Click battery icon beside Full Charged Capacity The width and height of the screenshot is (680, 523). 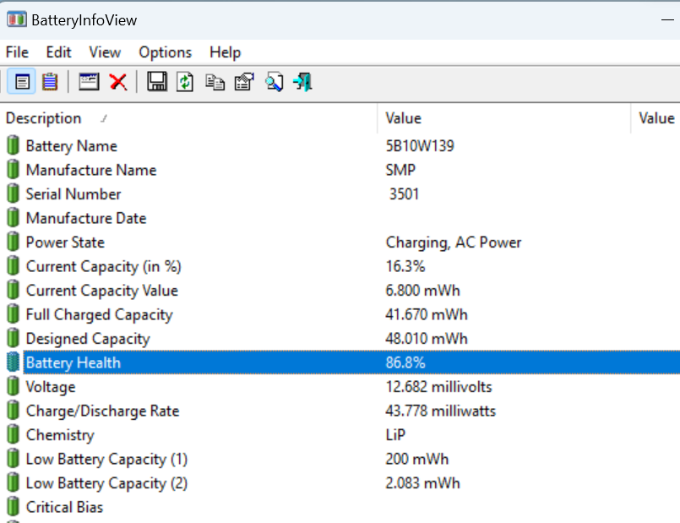click(x=13, y=314)
